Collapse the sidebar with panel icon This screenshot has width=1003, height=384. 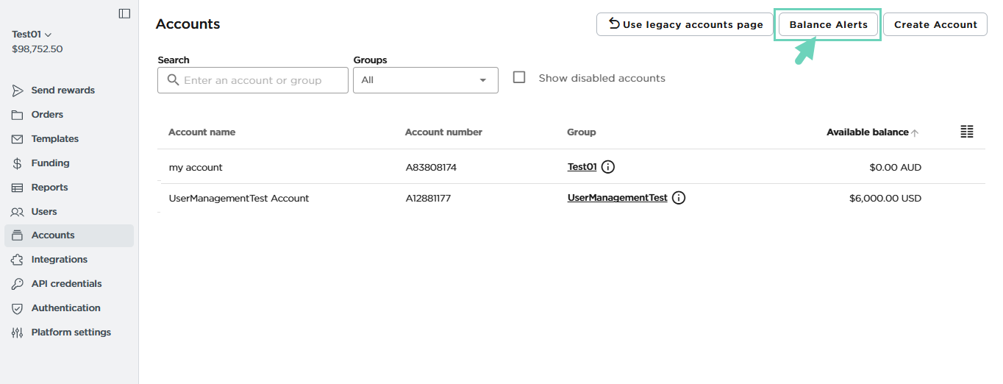pyautogui.click(x=124, y=13)
